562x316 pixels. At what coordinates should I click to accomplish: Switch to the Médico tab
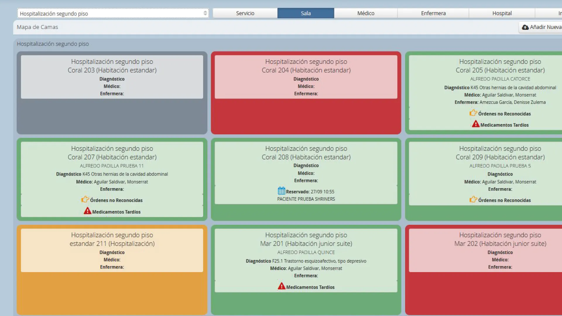pos(366,13)
